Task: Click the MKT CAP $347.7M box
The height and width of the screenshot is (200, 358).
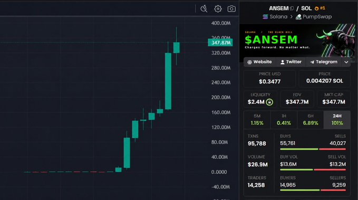Action: [x=334, y=99]
